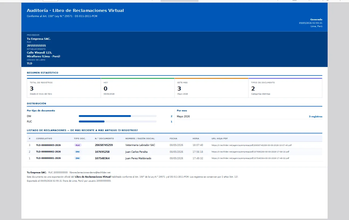The height and width of the screenshot is (220, 349).
Task: Click the RUC badge in Veterinaria row
Action: pyautogui.click(x=78, y=145)
